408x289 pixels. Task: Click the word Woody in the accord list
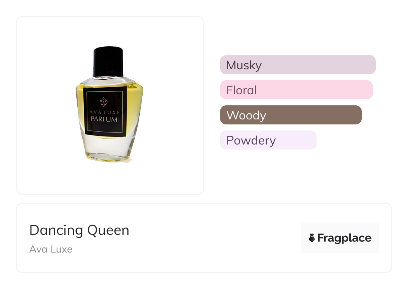coord(246,115)
